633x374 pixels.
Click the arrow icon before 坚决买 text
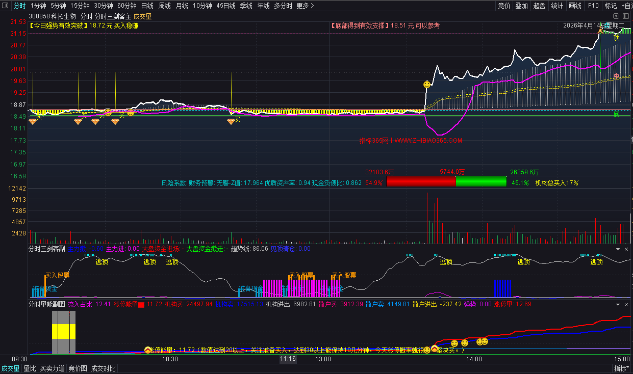(434, 349)
